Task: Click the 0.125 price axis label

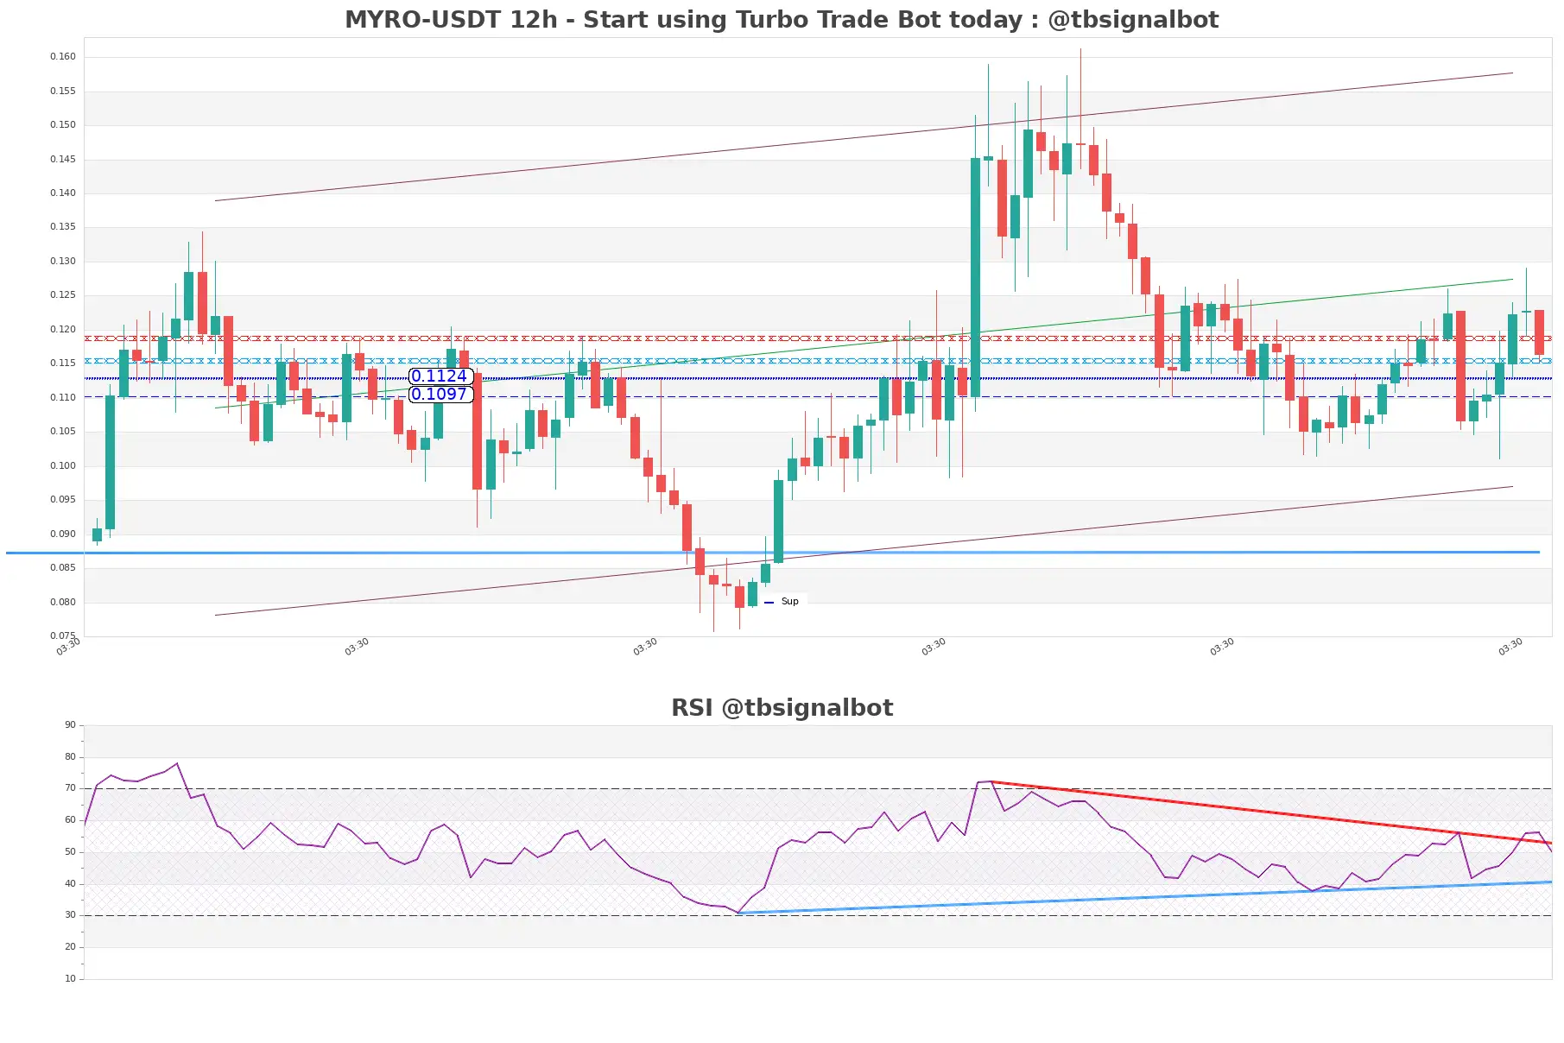Action: pyautogui.click(x=63, y=294)
